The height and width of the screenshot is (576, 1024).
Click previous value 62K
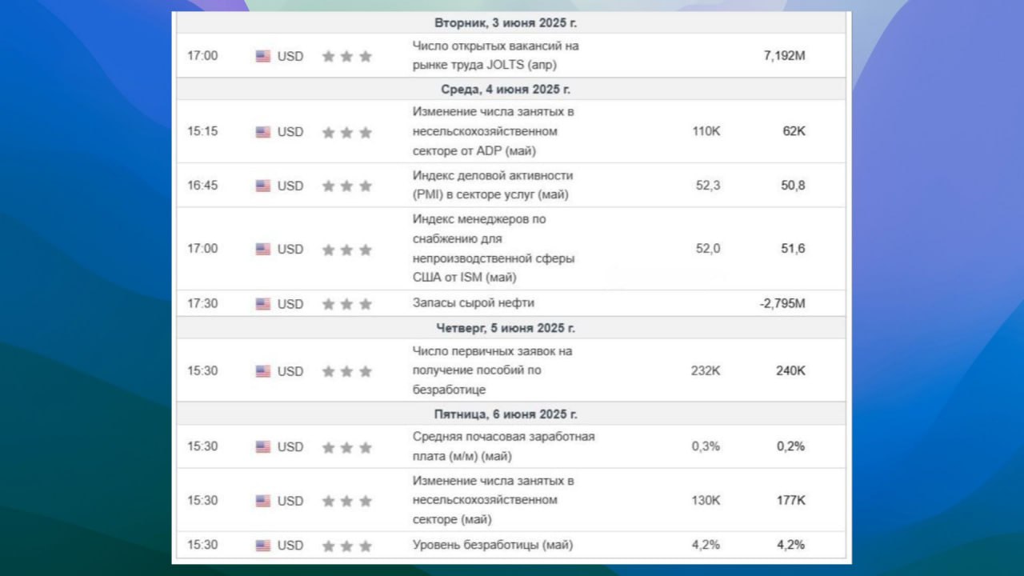click(794, 131)
